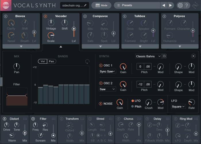Click the Mix filter curve display
Viewport: 201px width, 144px height.
click(17, 97)
